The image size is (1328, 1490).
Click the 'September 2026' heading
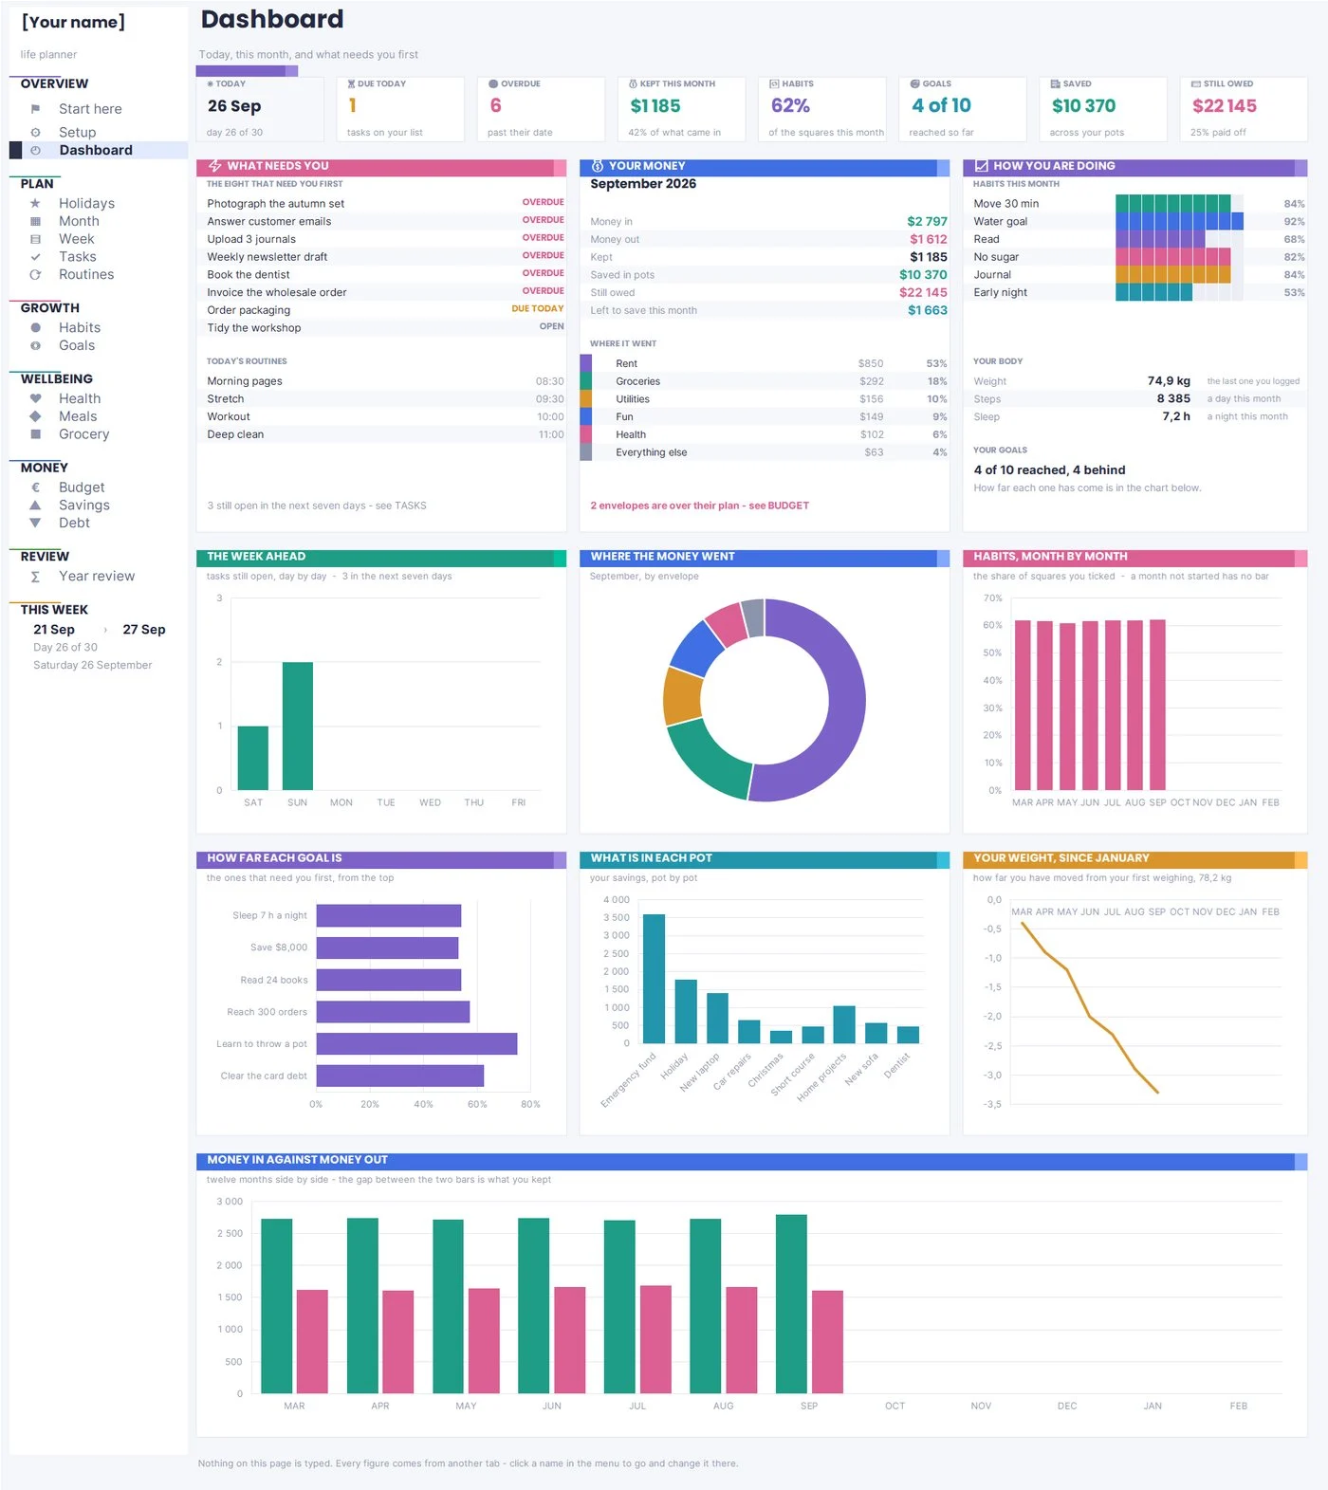pos(643,184)
